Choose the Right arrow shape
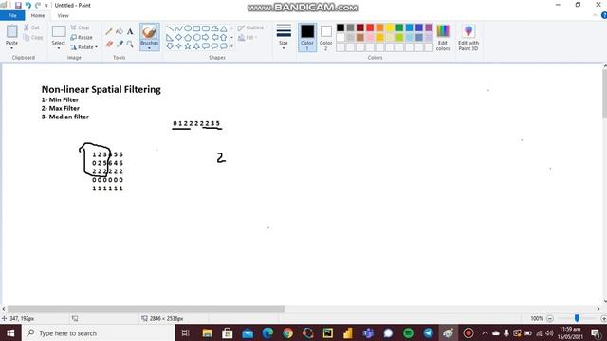The image size is (607, 341). pos(206,38)
